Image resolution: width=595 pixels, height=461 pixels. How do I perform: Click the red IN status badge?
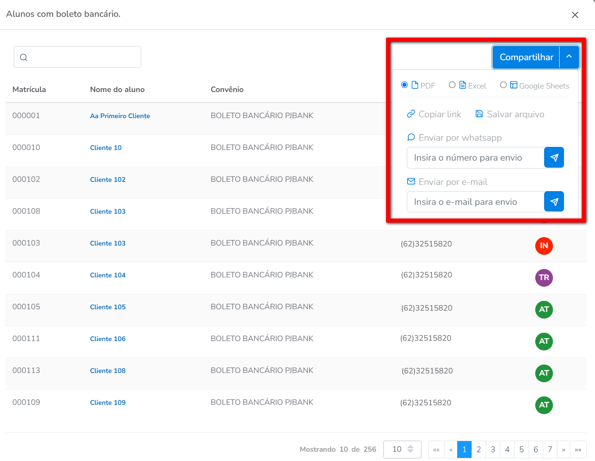[544, 246]
